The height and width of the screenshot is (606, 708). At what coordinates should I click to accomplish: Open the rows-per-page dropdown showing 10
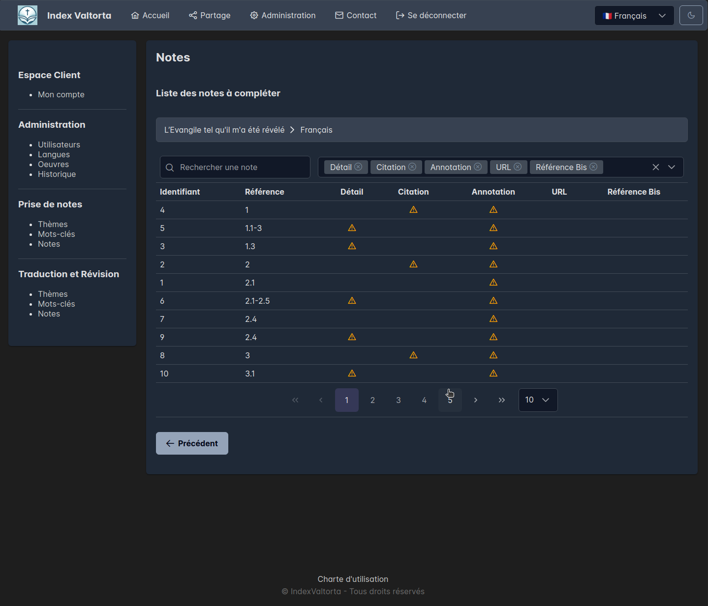click(x=537, y=400)
